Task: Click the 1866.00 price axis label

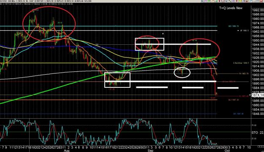Action: [258, 101]
